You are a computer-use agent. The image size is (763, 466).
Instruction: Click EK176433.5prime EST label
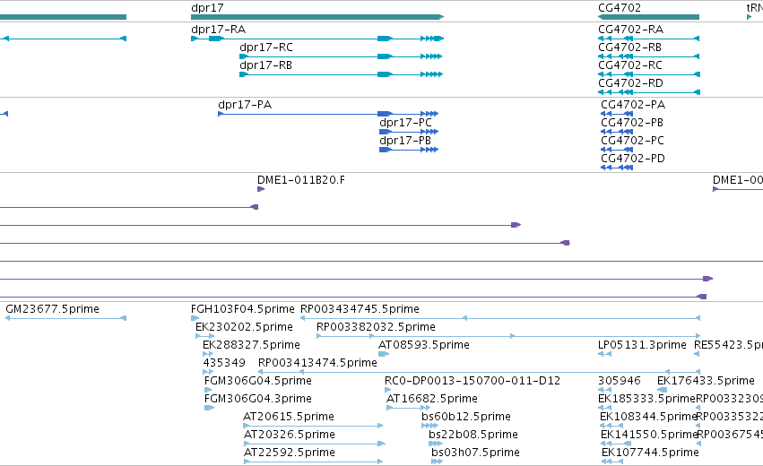coord(707,381)
